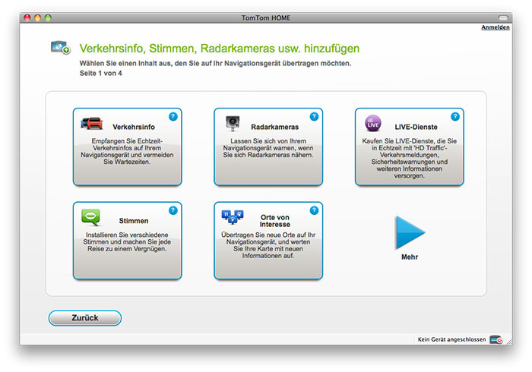Image resolution: width=532 pixels, height=372 pixels.
Task: Show help for LIVE-Dienste
Action: point(455,117)
